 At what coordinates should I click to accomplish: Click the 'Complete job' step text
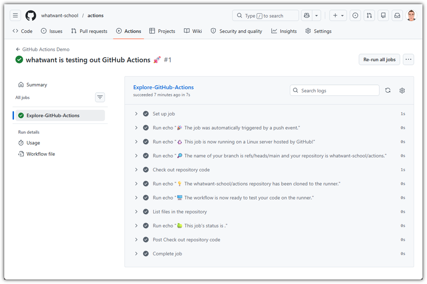(167, 254)
